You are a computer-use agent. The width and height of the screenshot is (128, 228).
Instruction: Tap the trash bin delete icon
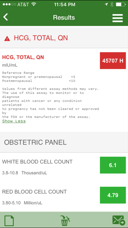(x=65, y=221)
